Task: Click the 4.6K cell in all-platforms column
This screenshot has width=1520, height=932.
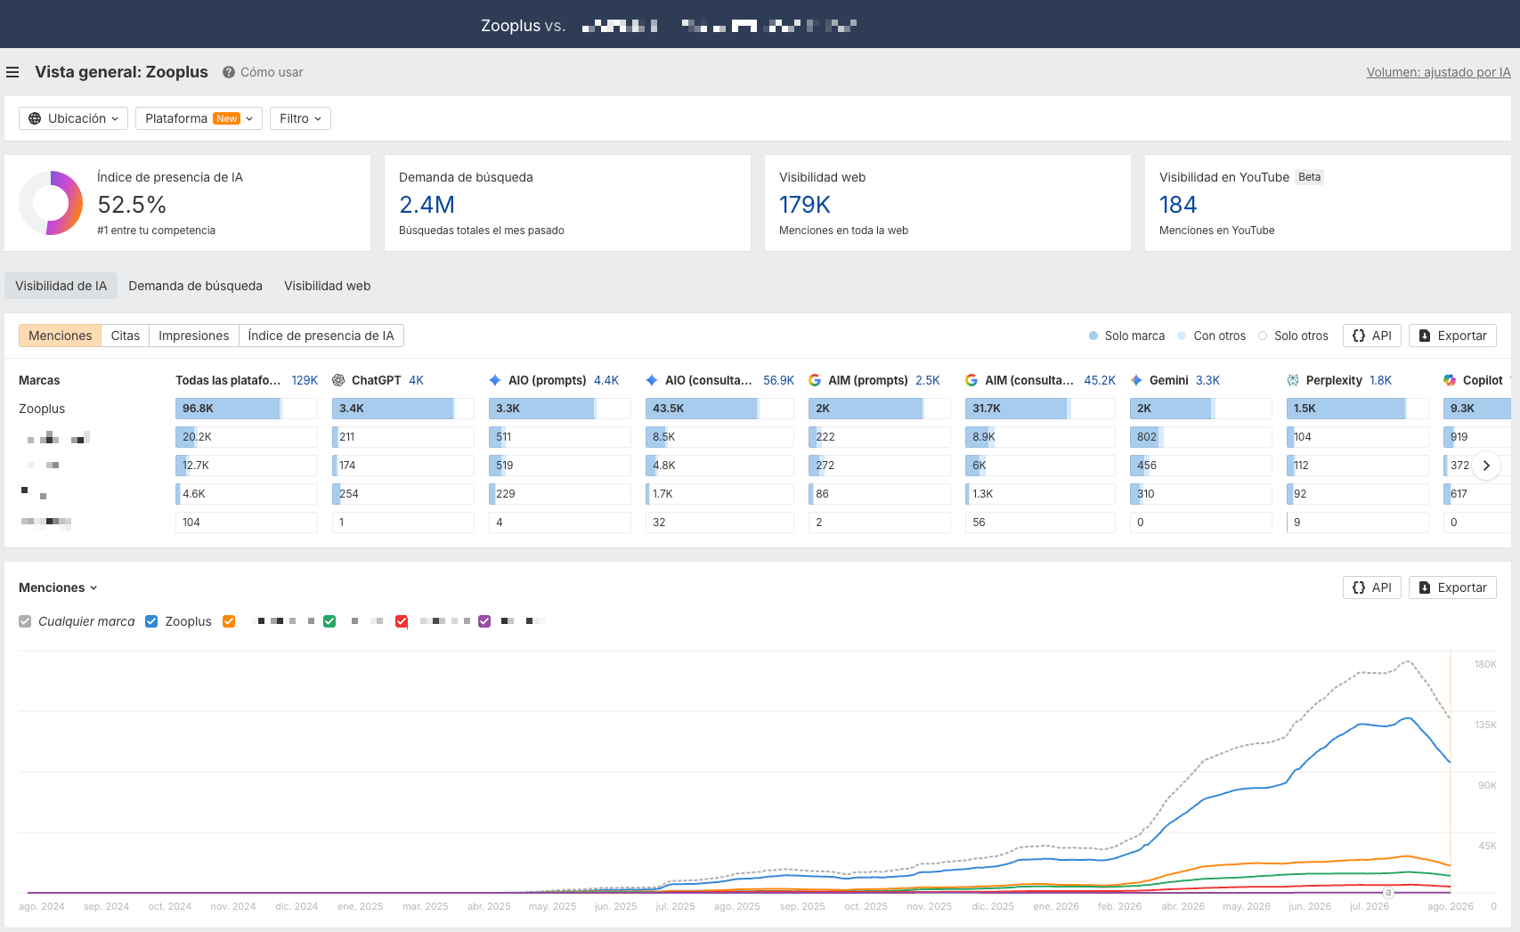Action: [247, 494]
